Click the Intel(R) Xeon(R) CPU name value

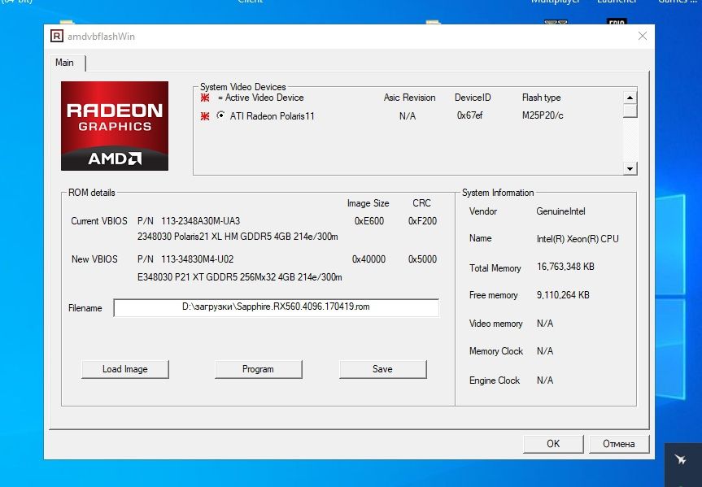[x=578, y=239]
